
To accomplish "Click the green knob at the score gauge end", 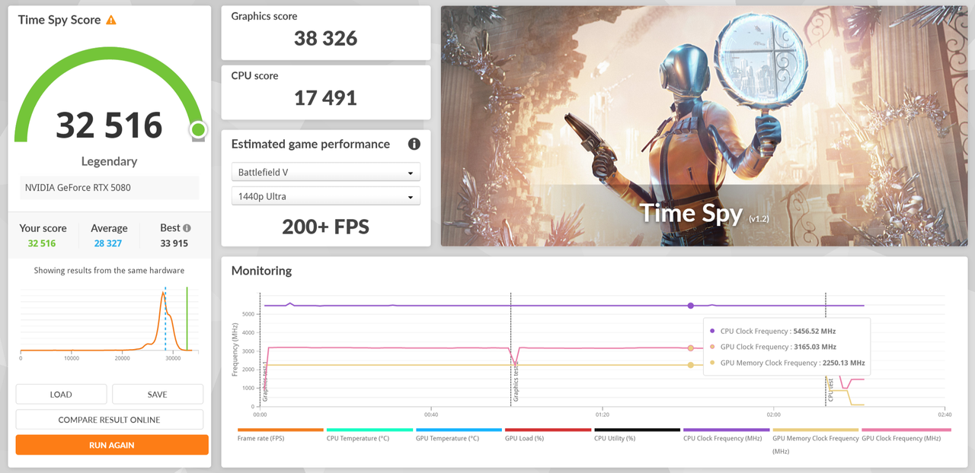I will 198,130.
